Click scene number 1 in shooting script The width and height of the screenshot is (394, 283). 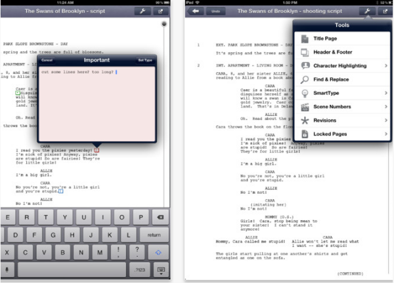198,45
